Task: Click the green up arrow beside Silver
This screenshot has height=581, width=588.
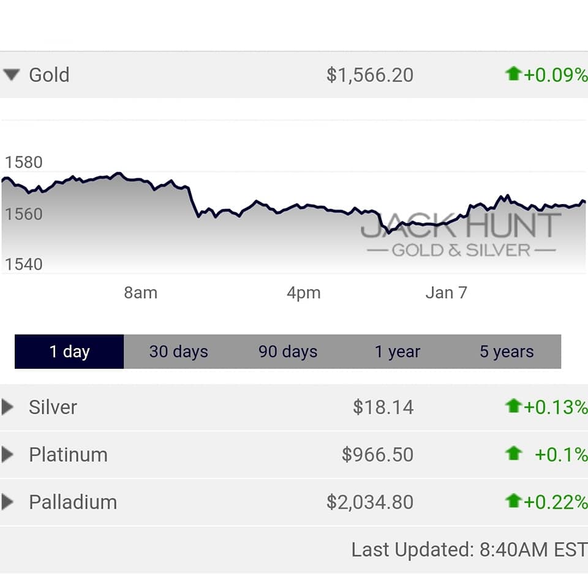Action: [x=513, y=406]
